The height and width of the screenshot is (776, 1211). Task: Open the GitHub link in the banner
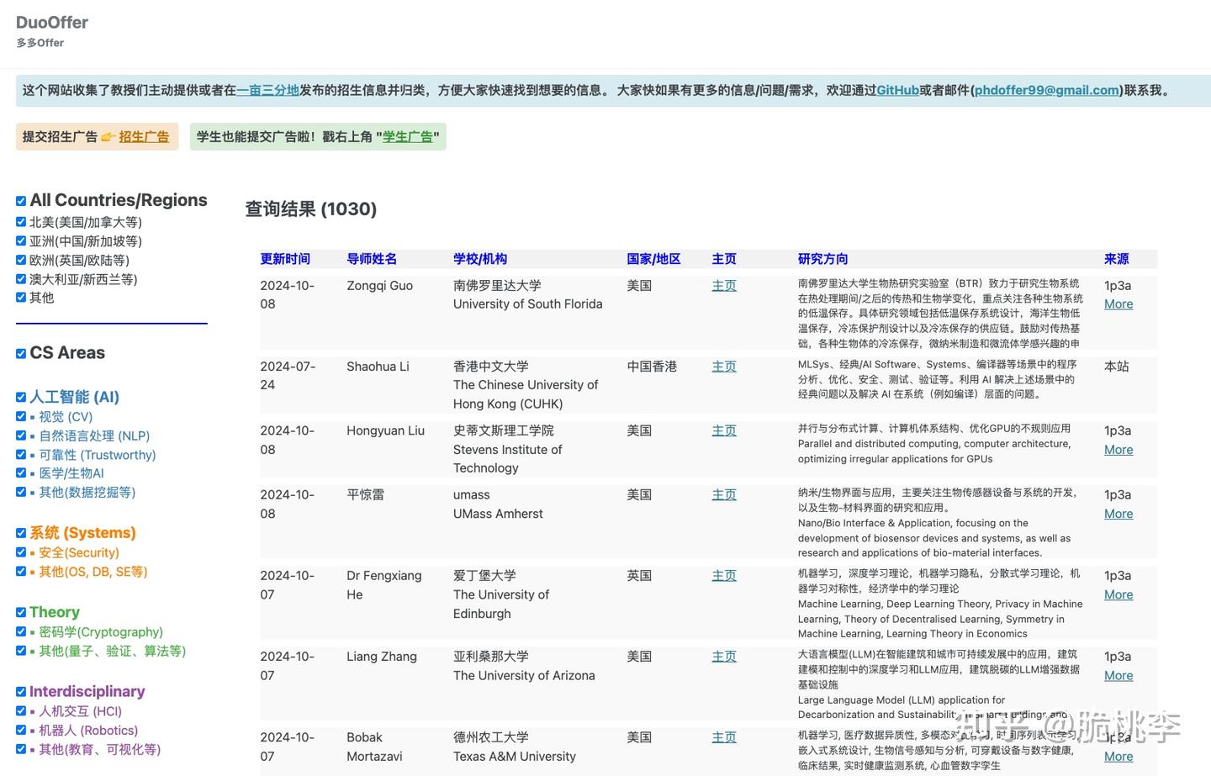(x=896, y=90)
